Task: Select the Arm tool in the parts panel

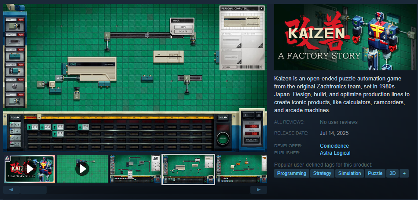Action: [15, 25]
